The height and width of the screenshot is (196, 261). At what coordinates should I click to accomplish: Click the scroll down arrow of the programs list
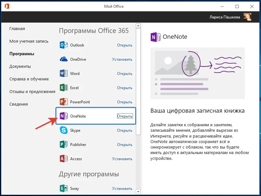click(138, 191)
